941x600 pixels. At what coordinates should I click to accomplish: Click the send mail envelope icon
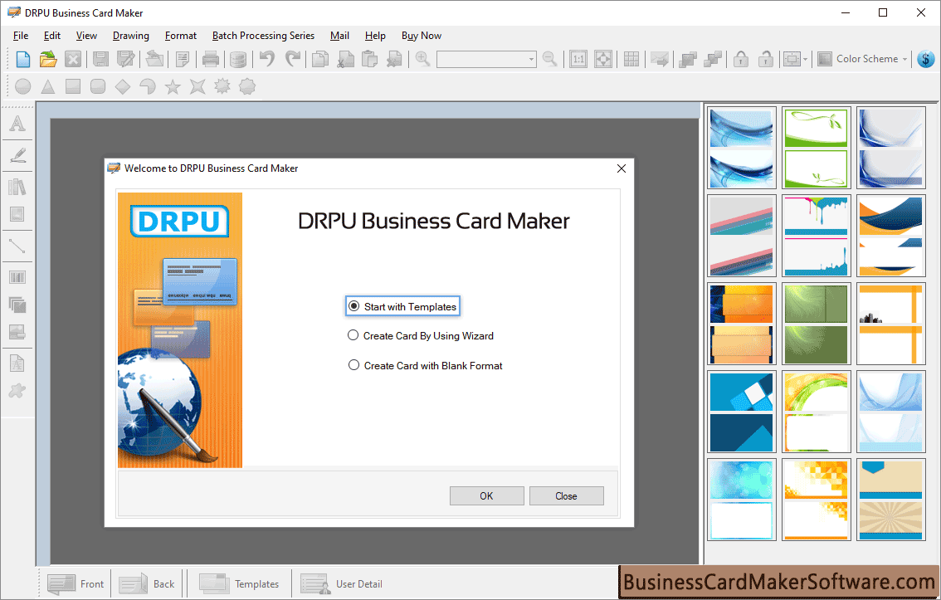click(x=660, y=59)
